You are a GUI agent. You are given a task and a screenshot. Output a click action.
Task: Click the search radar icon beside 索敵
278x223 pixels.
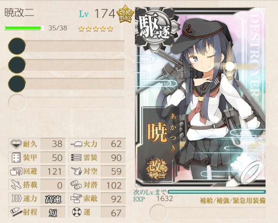click(76, 198)
